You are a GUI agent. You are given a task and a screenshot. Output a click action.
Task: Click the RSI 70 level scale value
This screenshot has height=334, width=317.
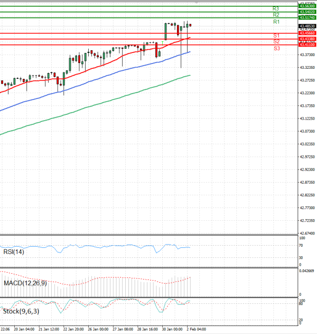click(301, 246)
